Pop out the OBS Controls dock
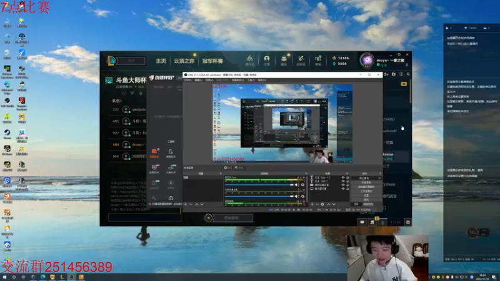 tap(379, 174)
